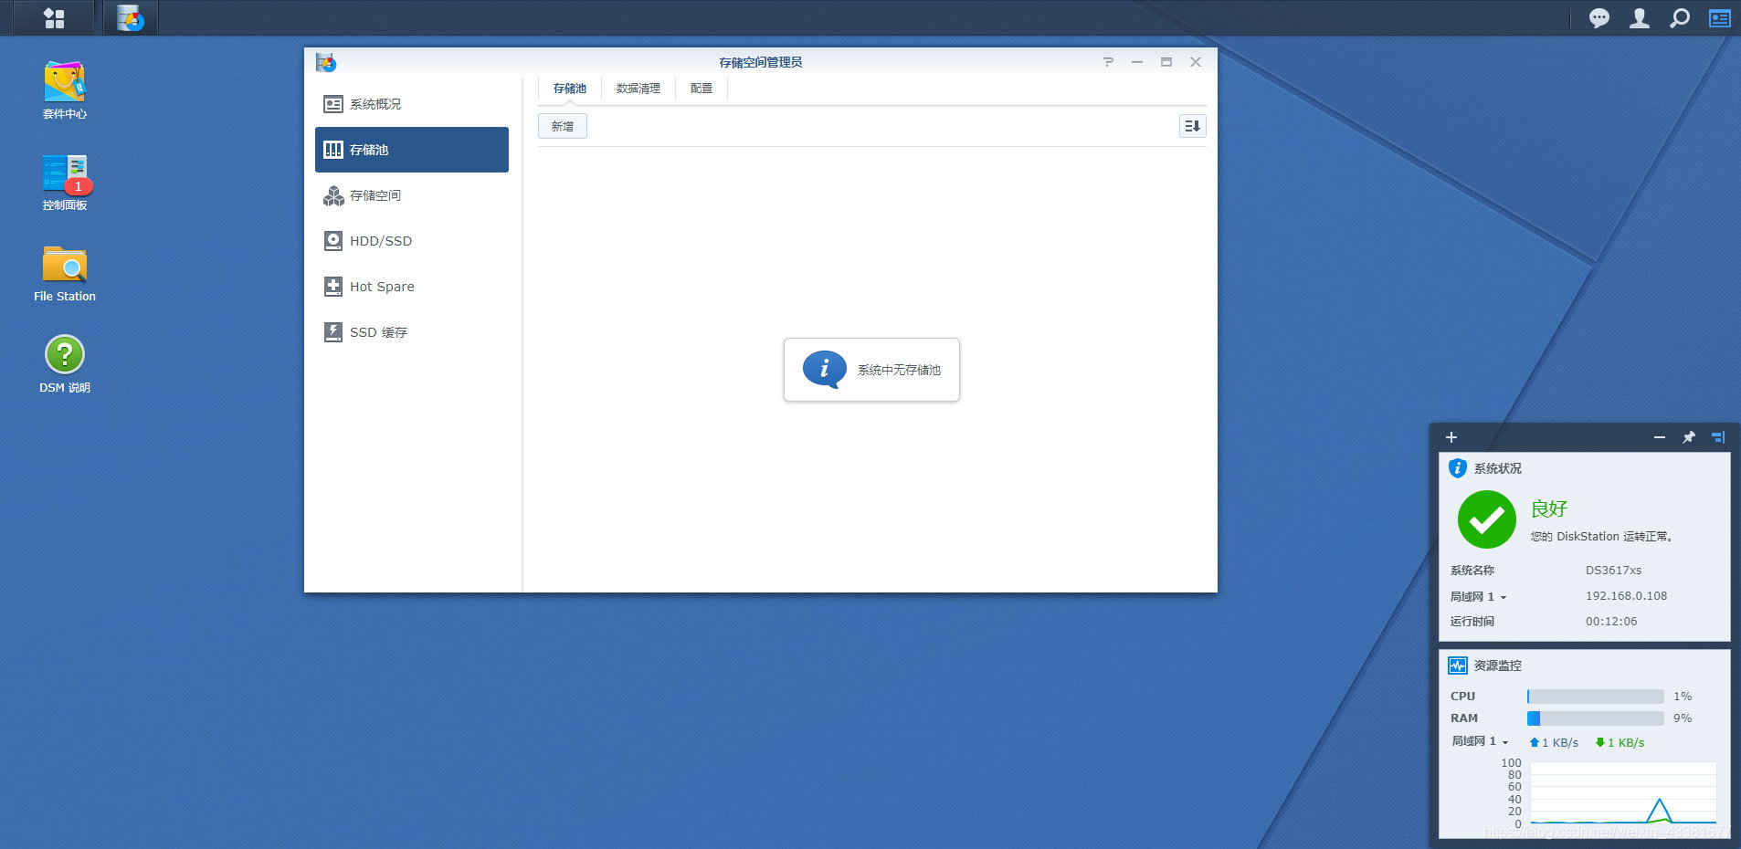This screenshot has height=849, width=1741.
Task: Select Hot Spare in the sidebar
Action: point(412,287)
